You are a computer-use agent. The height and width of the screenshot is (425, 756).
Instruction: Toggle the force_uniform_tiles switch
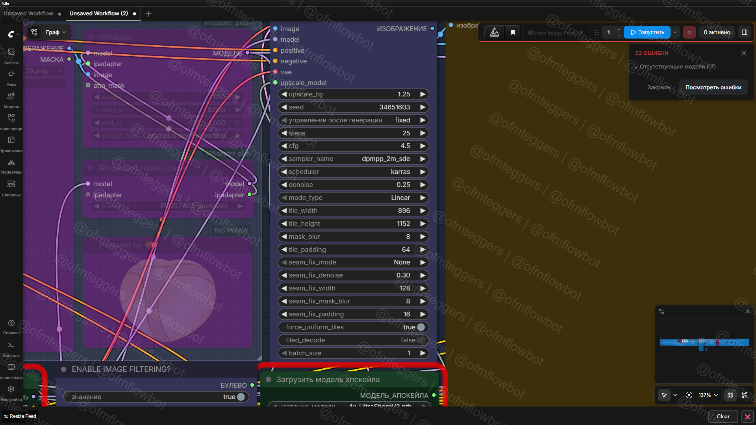coord(421,327)
